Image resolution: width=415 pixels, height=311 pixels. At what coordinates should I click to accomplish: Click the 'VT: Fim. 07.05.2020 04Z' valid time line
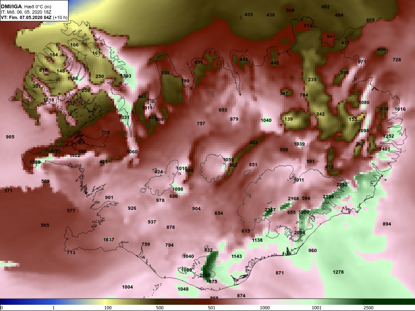pyautogui.click(x=26, y=17)
